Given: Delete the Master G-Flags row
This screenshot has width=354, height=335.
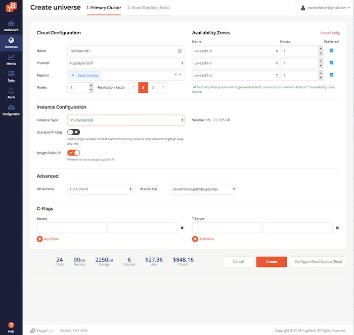Looking at the screenshot, I should [182, 228].
